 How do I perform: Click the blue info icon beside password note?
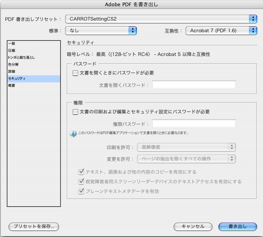[x=73, y=134]
